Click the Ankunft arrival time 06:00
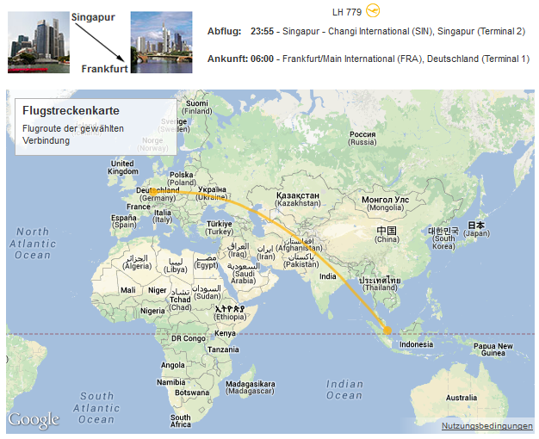This screenshot has height=439, width=539. [262, 59]
